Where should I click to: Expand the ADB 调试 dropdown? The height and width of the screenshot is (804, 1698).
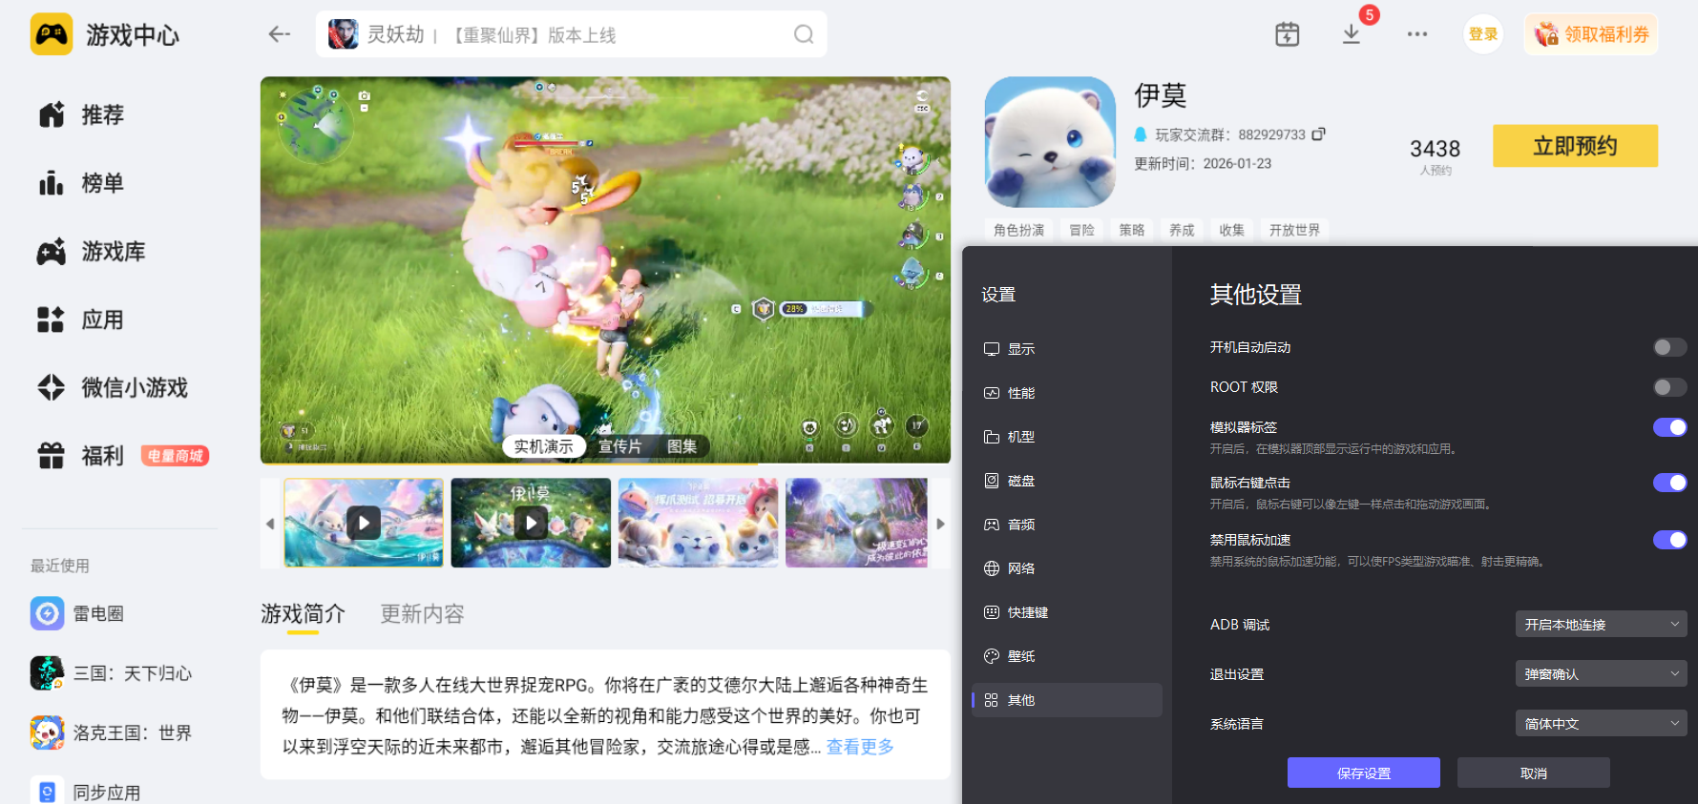tap(1601, 625)
